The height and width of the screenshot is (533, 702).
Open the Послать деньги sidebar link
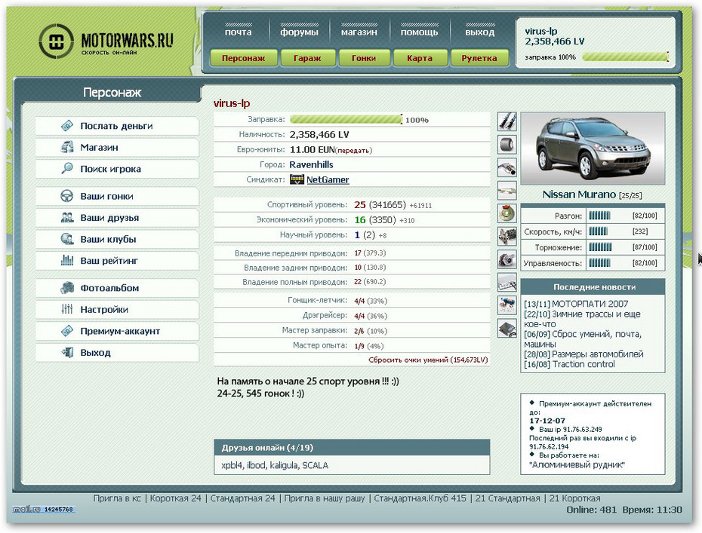click(117, 126)
